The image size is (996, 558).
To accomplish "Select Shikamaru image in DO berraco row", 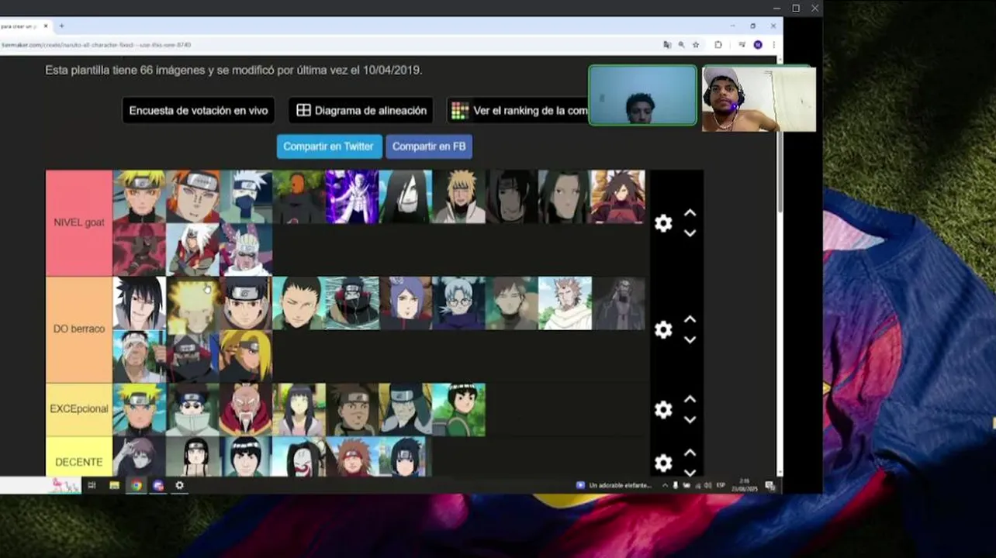I will [299, 303].
